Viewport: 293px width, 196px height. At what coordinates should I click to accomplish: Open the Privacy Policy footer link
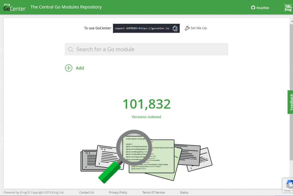(x=118, y=193)
